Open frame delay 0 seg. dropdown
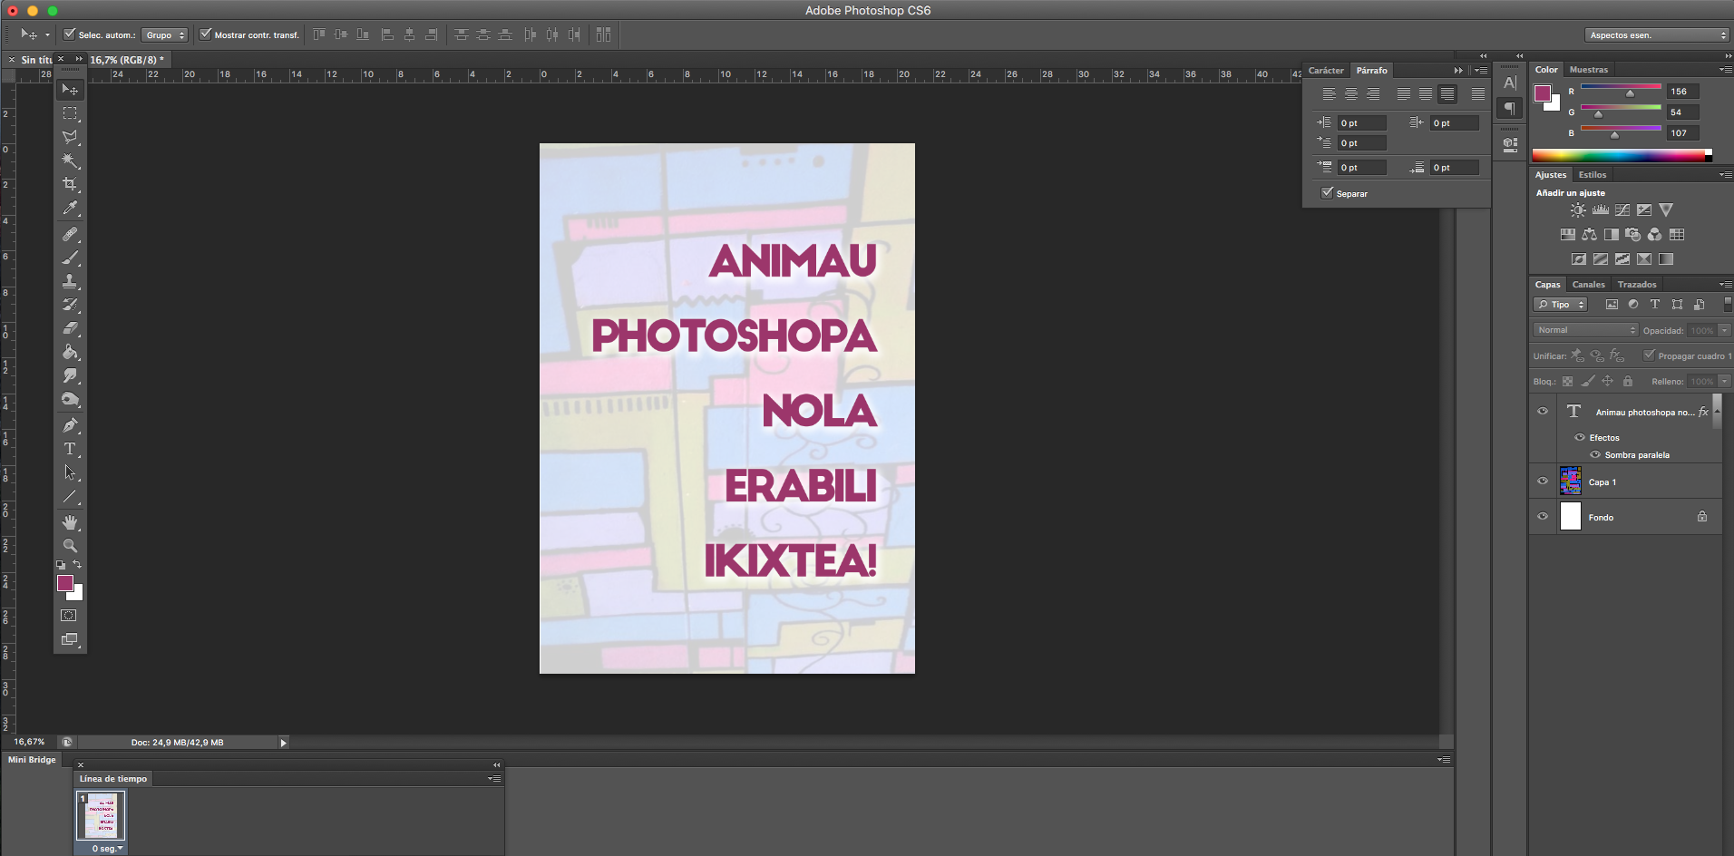Image resolution: width=1734 pixels, height=856 pixels. point(108,849)
